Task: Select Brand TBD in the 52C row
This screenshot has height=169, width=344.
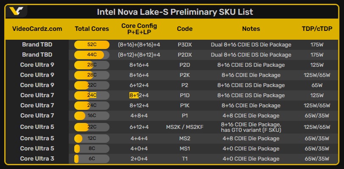Action: [x=37, y=45]
